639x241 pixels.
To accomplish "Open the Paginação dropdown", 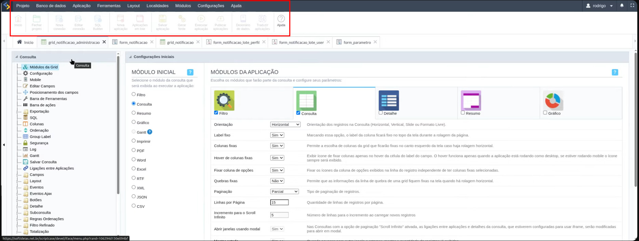I will (284, 191).
